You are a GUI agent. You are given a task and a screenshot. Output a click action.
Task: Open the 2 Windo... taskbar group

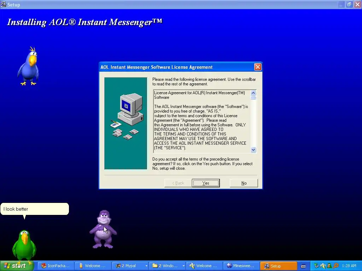[168, 266]
